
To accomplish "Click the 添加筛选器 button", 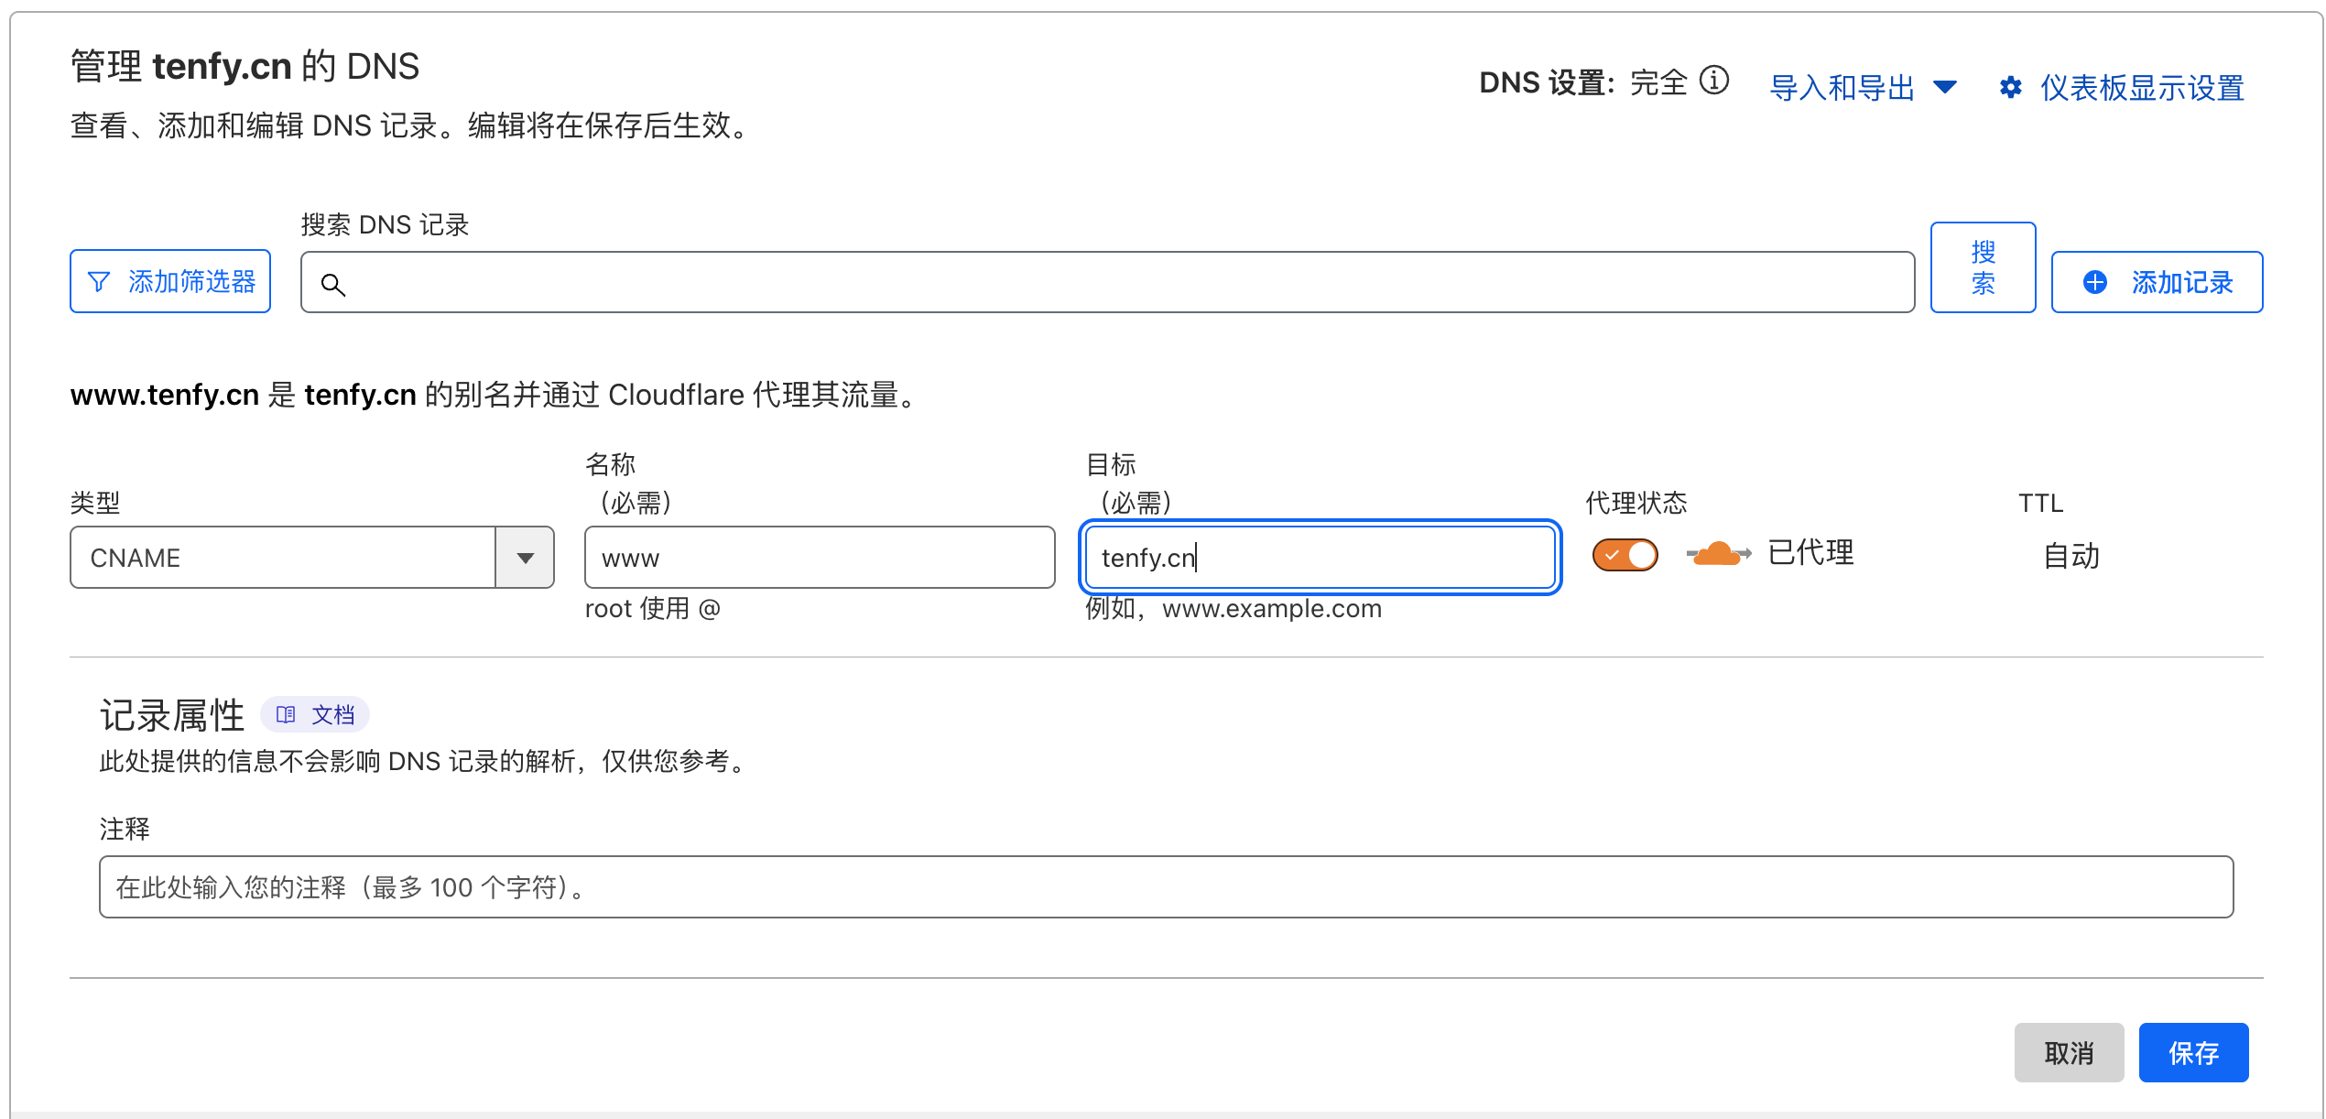I will (x=170, y=281).
